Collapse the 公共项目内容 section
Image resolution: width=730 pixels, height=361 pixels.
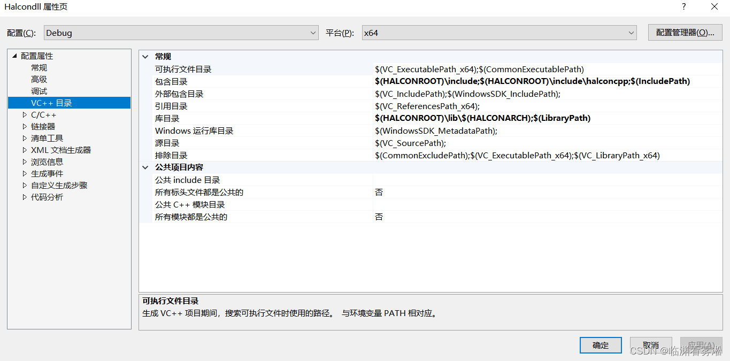point(145,167)
